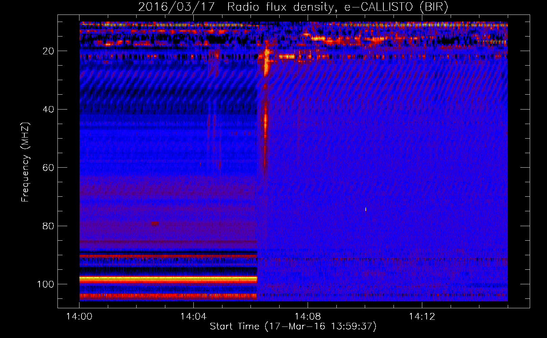547x338 pixels.
Task: Click the 14:08 time tick label
Action: tap(308, 317)
